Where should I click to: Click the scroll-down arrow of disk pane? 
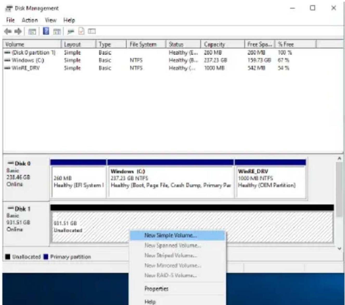339,248
